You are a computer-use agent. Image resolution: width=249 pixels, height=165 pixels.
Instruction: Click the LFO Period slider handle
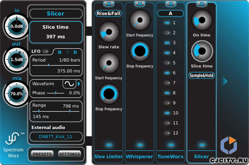pyautogui.click(x=48, y=65)
